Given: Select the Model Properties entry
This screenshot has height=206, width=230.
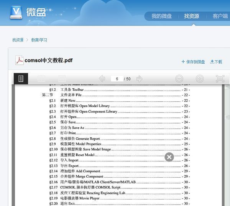Looking at the screenshot, I should click(120, 144).
